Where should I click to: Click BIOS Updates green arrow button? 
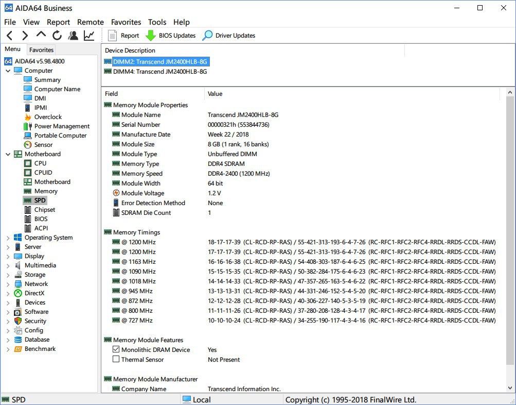click(171, 36)
